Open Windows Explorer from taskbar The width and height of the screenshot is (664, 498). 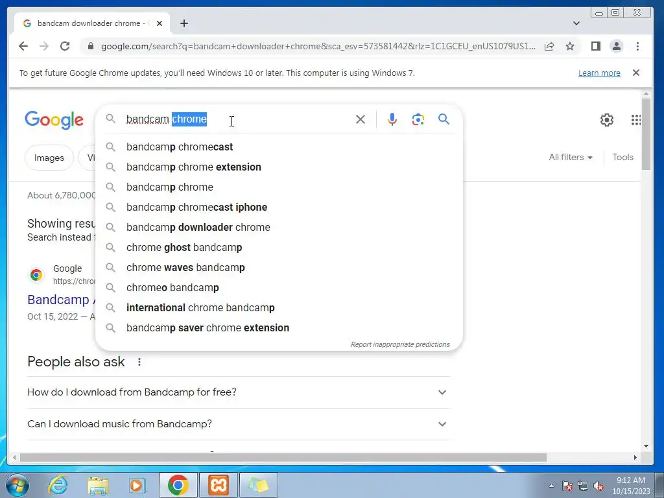pos(98,485)
